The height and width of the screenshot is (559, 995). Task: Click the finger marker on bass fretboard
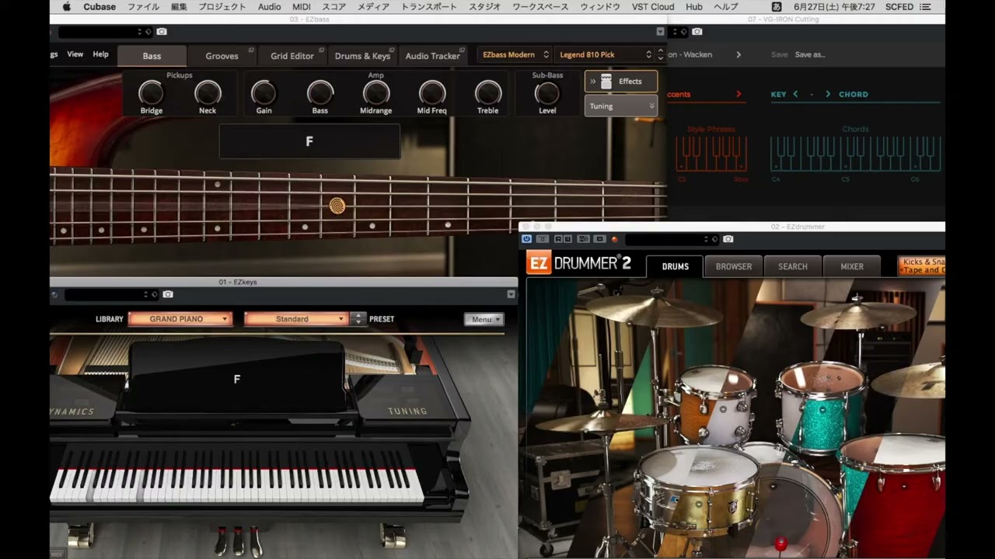(x=337, y=206)
